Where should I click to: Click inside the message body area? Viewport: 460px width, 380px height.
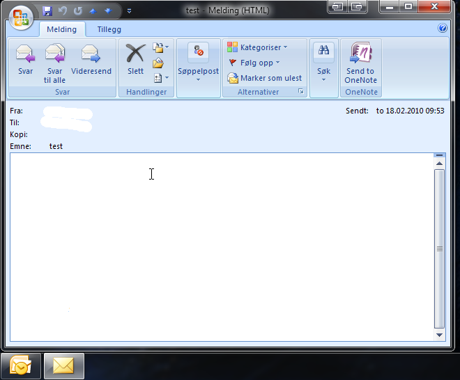(209, 244)
